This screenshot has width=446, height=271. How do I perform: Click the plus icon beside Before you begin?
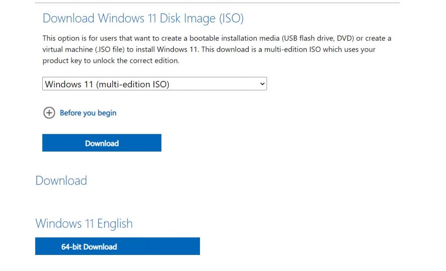pyautogui.click(x=49, y=113)
